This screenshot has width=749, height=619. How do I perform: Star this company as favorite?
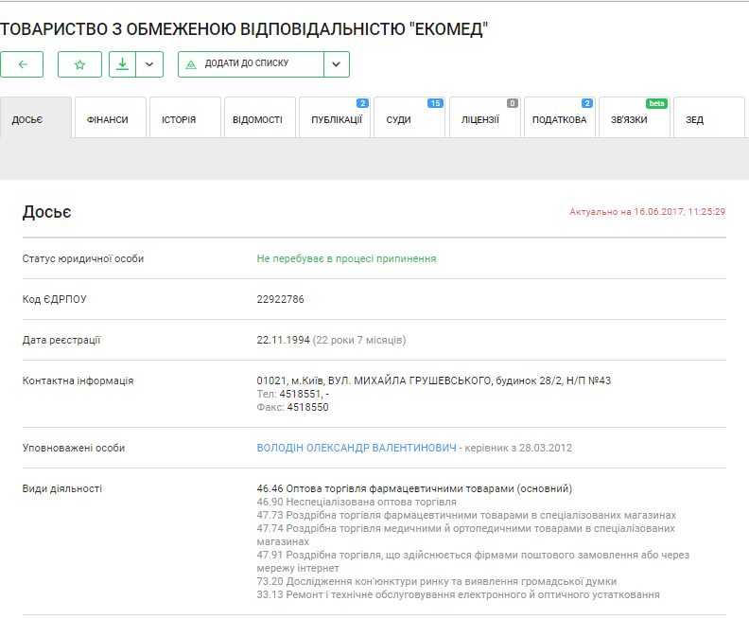tap(79, 64)
